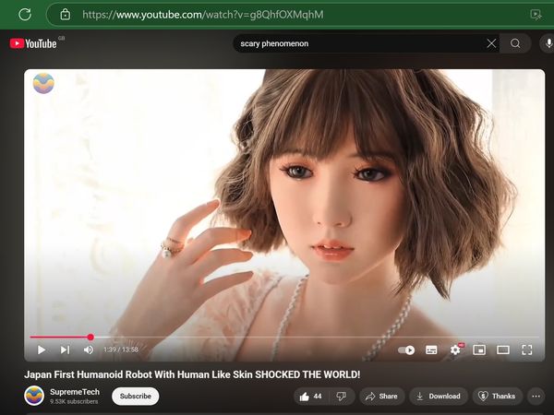Like the video
The image size is (554, 415).
311,397
